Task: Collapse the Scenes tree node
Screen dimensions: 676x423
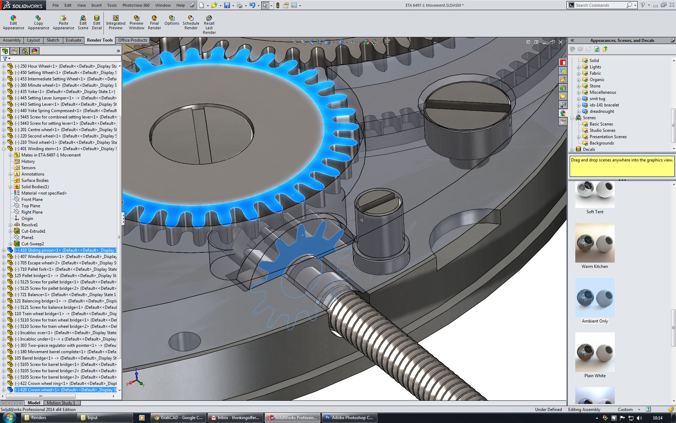Action: [x=572, y=118]
